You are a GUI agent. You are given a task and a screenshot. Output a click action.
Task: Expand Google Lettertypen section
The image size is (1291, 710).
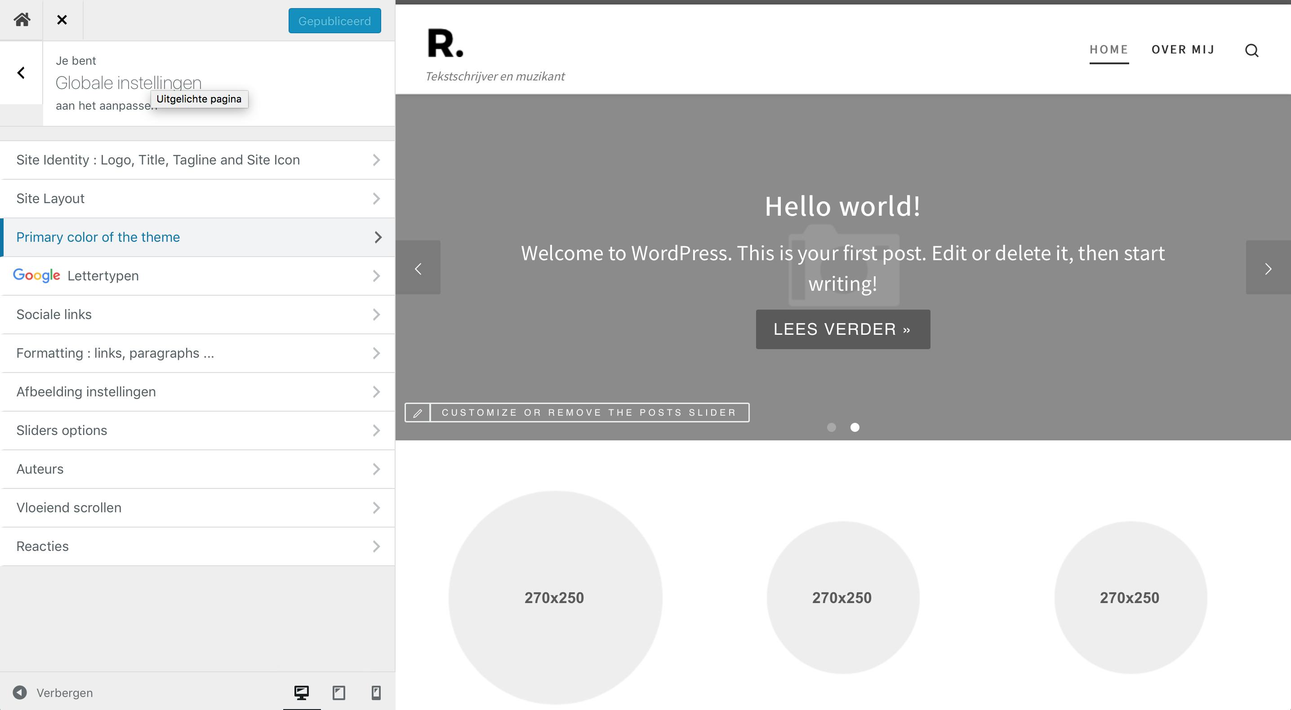pos(197,275)
